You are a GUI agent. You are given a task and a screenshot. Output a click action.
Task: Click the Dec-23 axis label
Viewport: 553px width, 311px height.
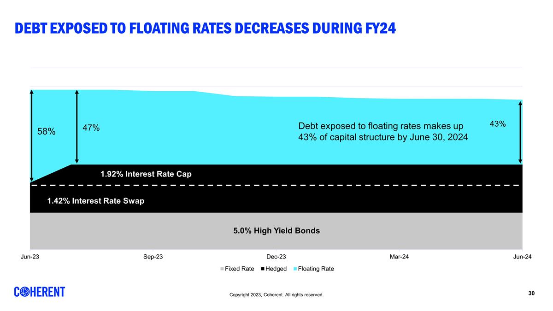pos(276,257)
